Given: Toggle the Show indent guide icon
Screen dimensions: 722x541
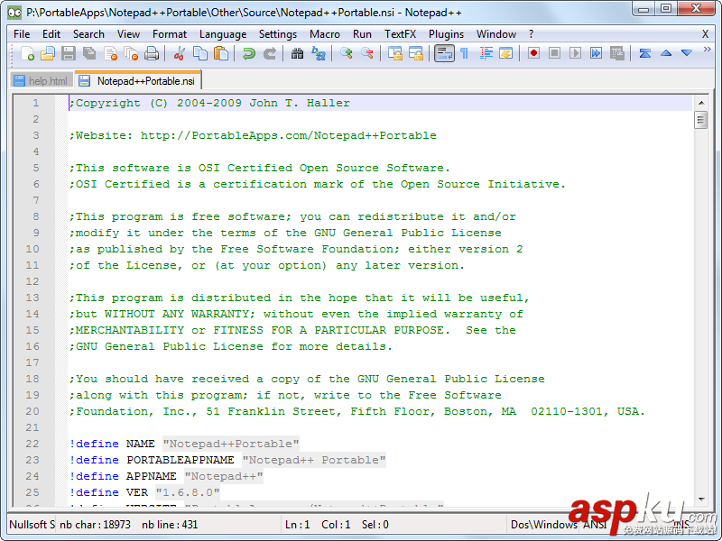Looking at the screenshot, I should pos(486,53).
